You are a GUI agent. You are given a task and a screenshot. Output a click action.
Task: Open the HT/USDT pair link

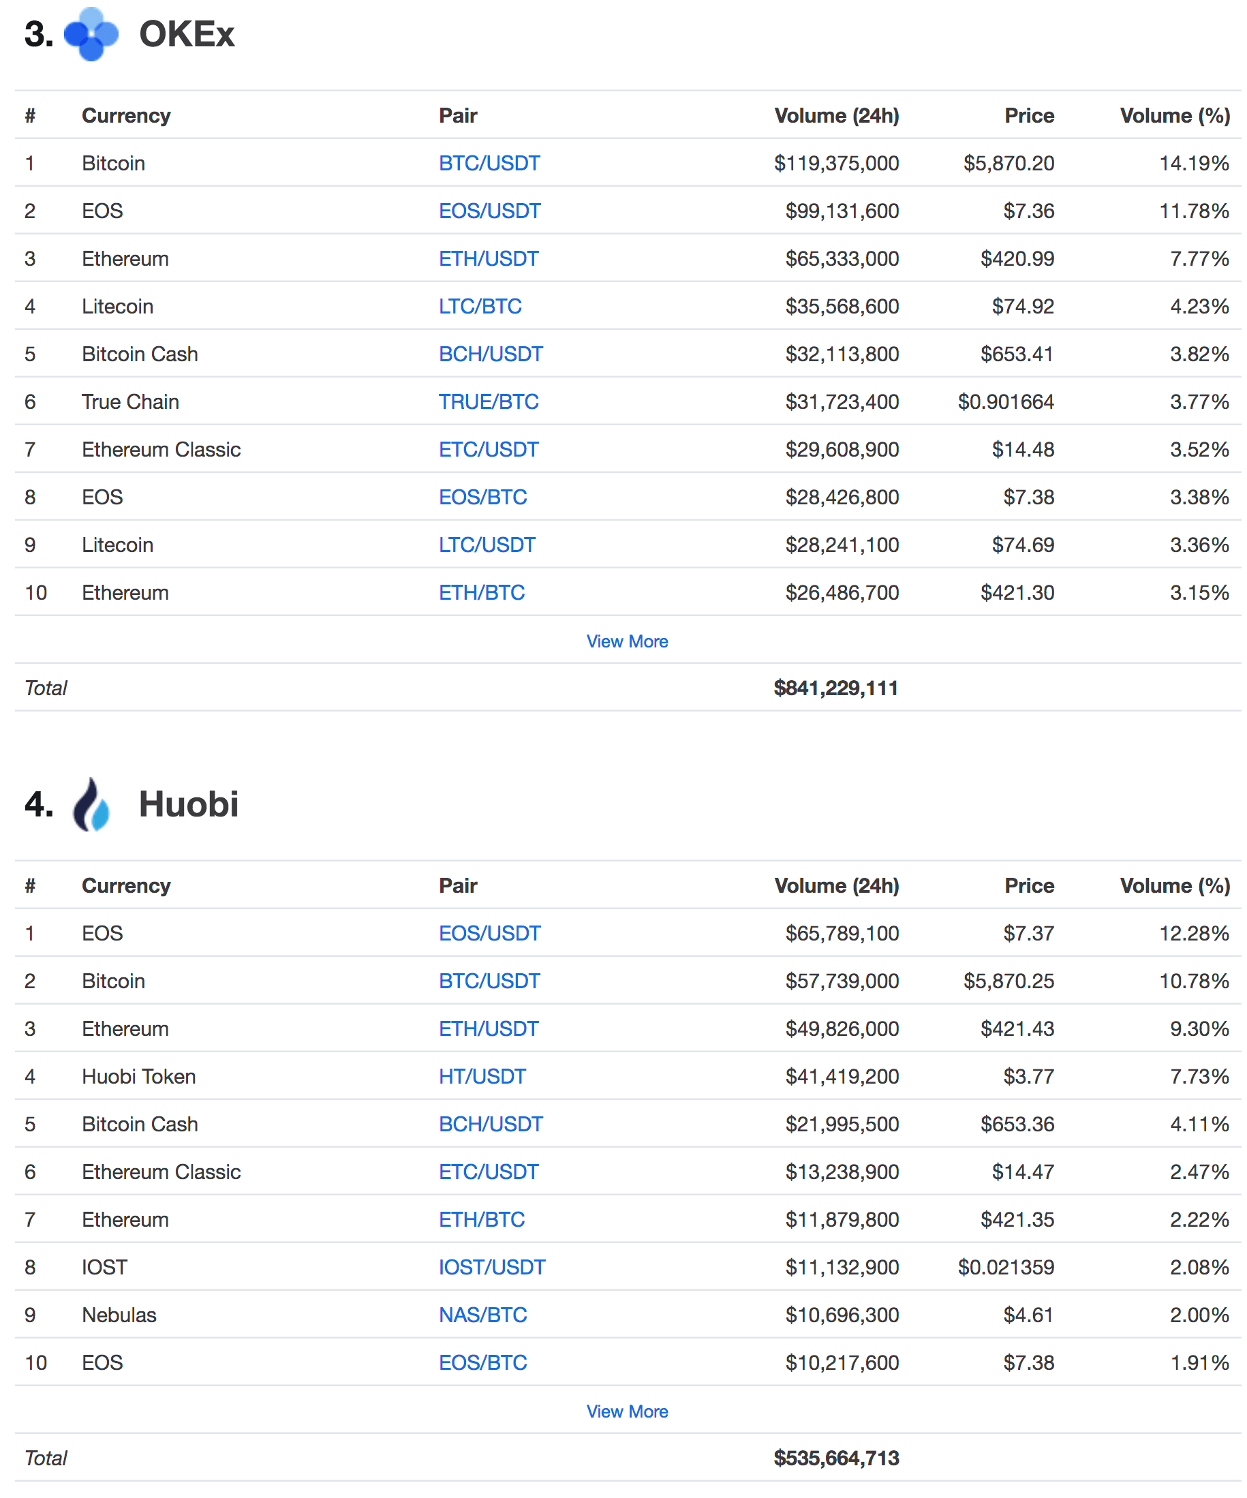tap(482, 1075)
